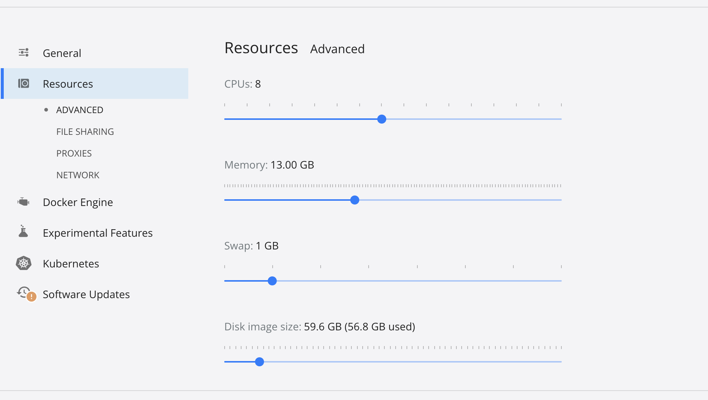Click the General settings sliders icon

24,52
